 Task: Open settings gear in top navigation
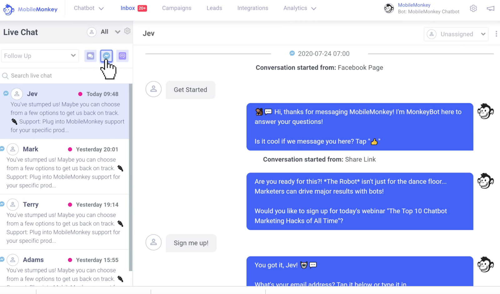pos(473,8)
